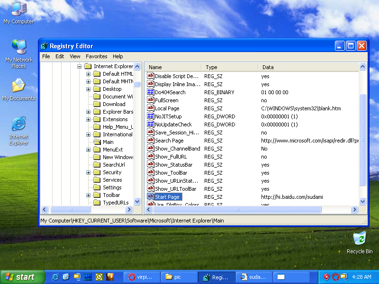379x284 pixels.
Task: Select the Download folder icon in tree
Action: 97,104
